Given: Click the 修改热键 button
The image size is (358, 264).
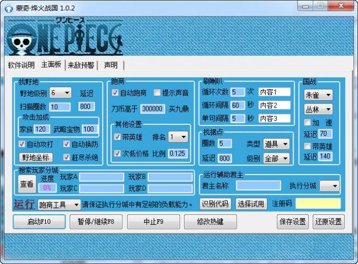Looking at the screenshot, I should 210,221.
